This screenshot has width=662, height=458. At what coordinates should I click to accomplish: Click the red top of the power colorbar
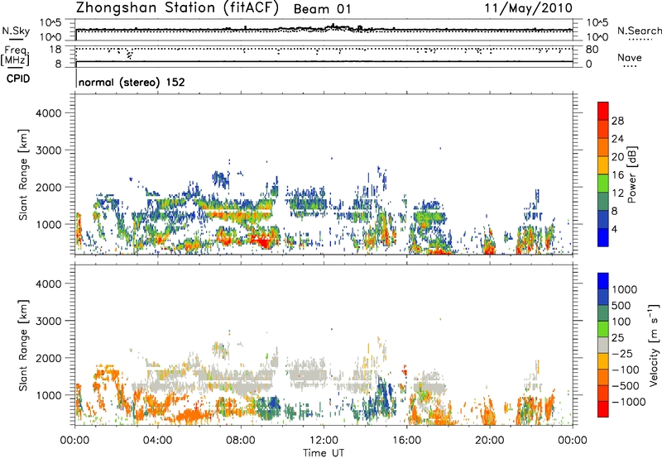point(603,111)
